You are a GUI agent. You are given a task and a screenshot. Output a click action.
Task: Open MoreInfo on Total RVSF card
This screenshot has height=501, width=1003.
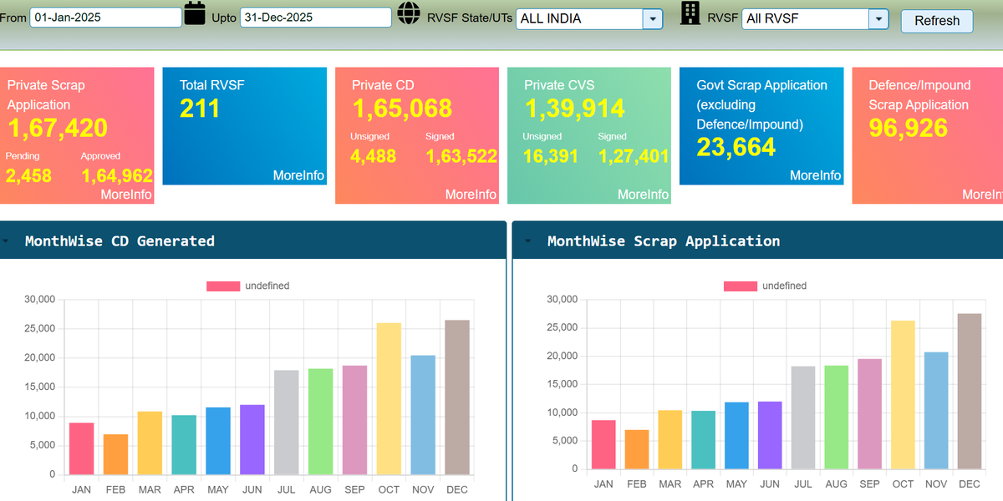[298, 175]
